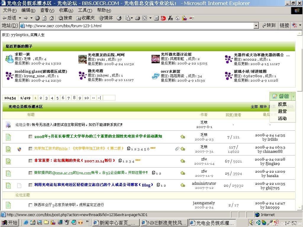Open the 精华 filter link
This screenshot has height=227, width=303.
(x=263, y=106)
